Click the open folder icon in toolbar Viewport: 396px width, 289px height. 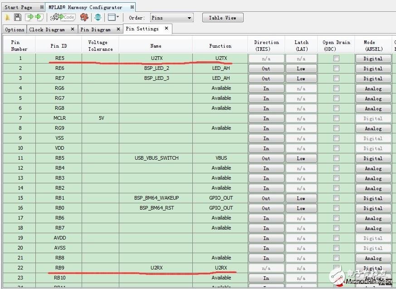7,17
